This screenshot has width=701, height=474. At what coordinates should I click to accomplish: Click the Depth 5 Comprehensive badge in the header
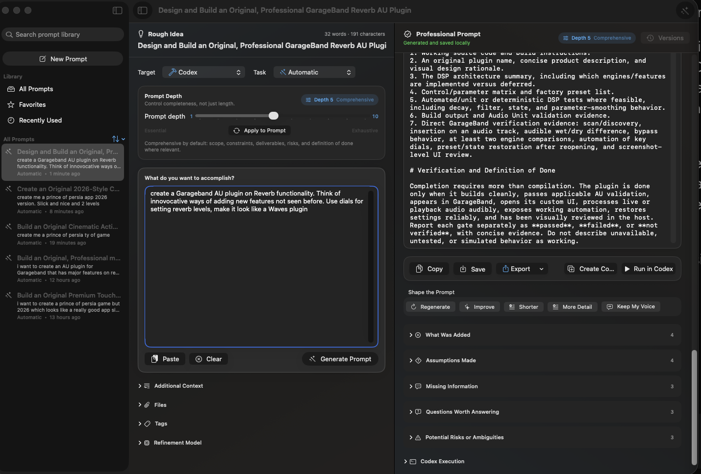pos(597,38)
